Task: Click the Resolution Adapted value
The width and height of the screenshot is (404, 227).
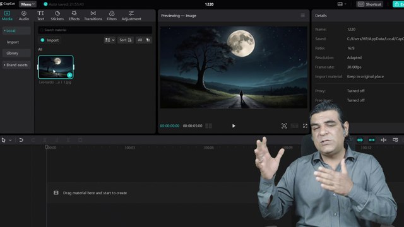Action: (x=354, y=57)
